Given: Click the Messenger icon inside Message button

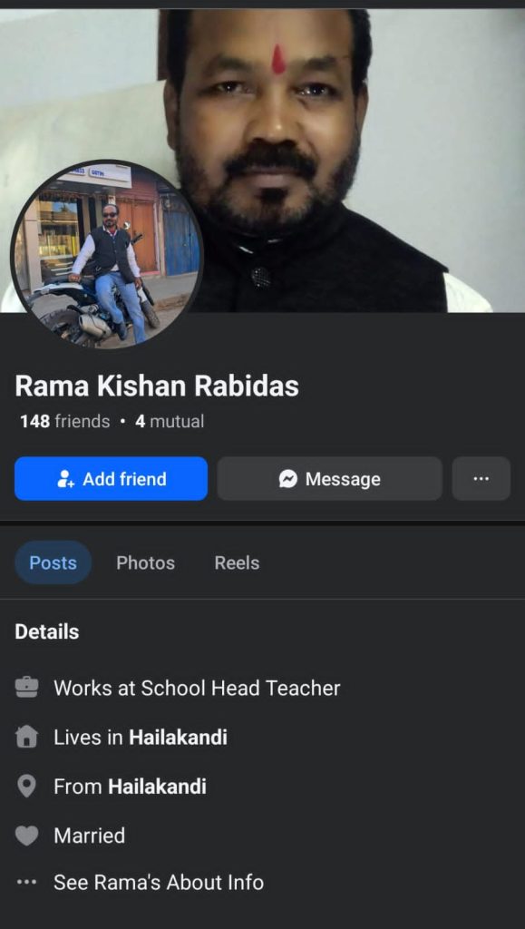Looking at the screenshot, I should pyautogui.click(x=288, y=479).
